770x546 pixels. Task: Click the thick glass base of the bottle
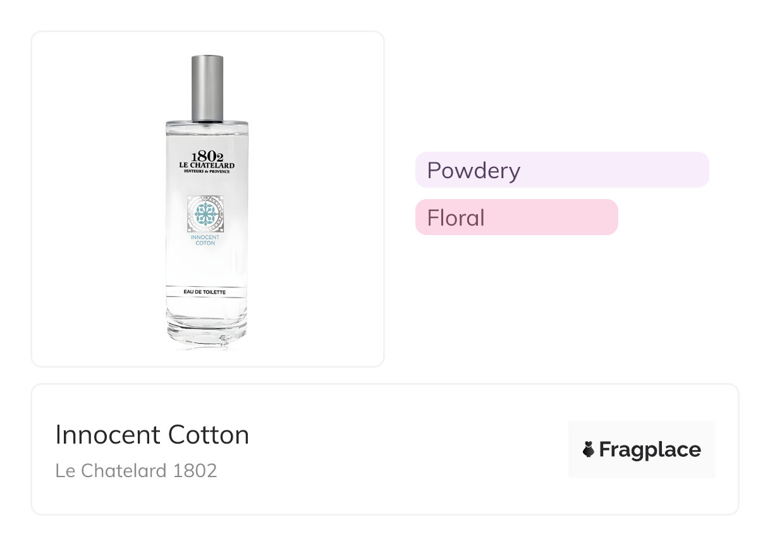point(207,329)
